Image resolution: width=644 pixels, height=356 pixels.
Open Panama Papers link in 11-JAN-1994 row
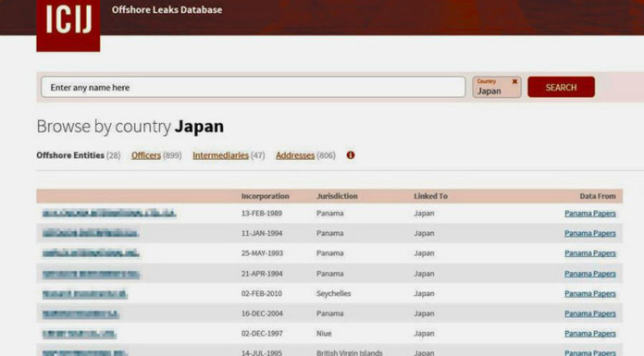coord(590,233)
